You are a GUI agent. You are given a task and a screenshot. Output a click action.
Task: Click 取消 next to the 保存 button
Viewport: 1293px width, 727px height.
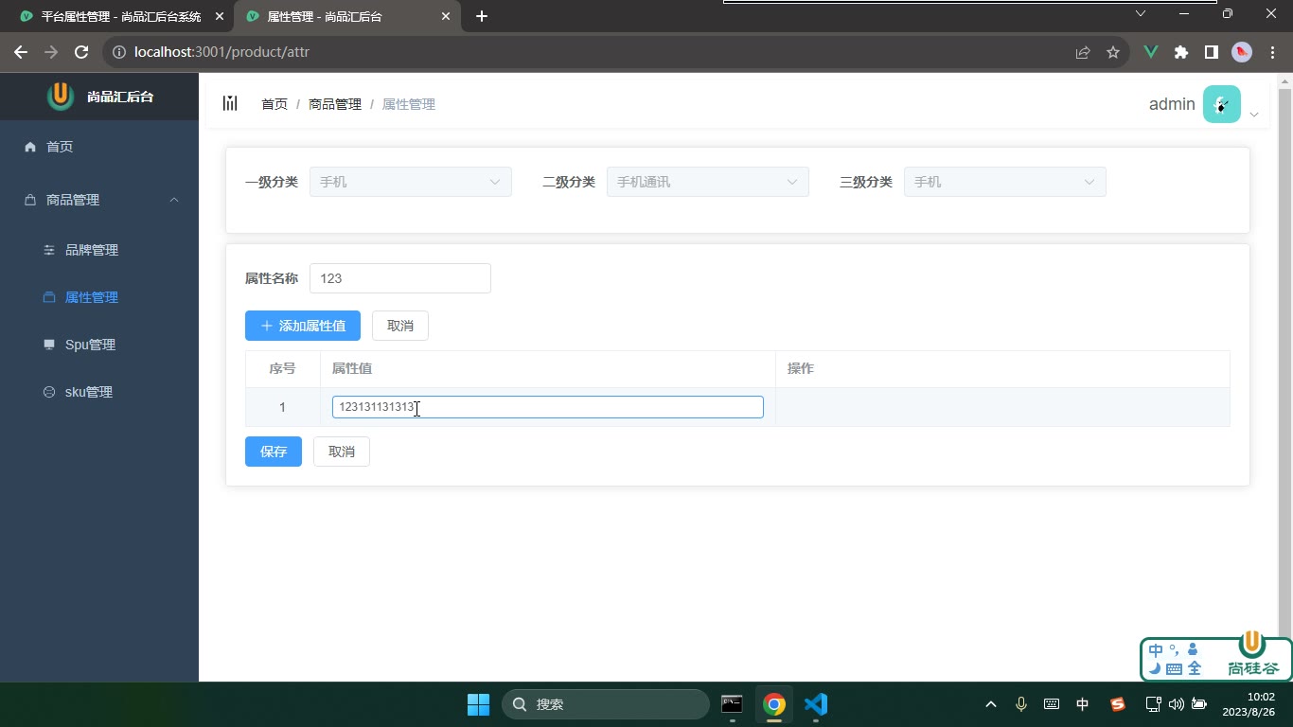[342, 452]
